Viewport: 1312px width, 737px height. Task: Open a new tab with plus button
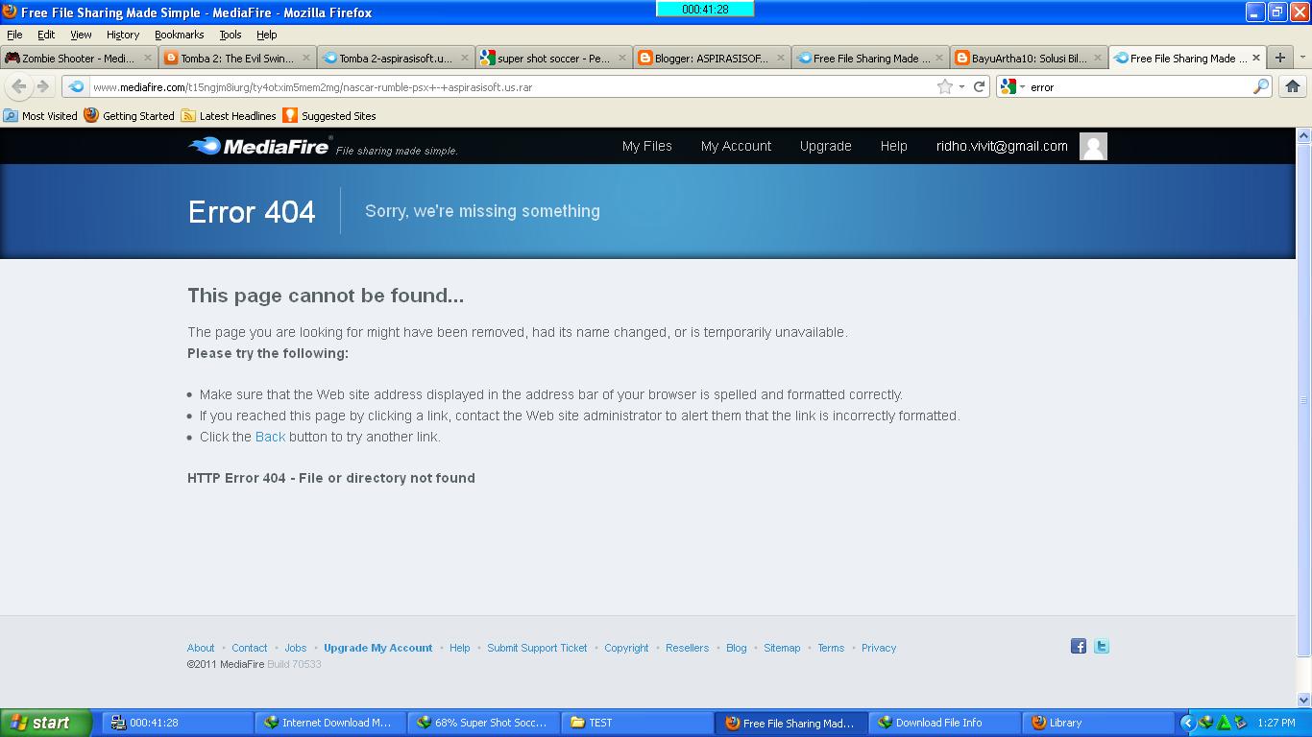pyautogui.click(x=1279, y=58)
